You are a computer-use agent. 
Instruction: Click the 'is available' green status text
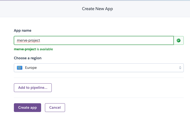pyautogui.click(x=45, y=49)
